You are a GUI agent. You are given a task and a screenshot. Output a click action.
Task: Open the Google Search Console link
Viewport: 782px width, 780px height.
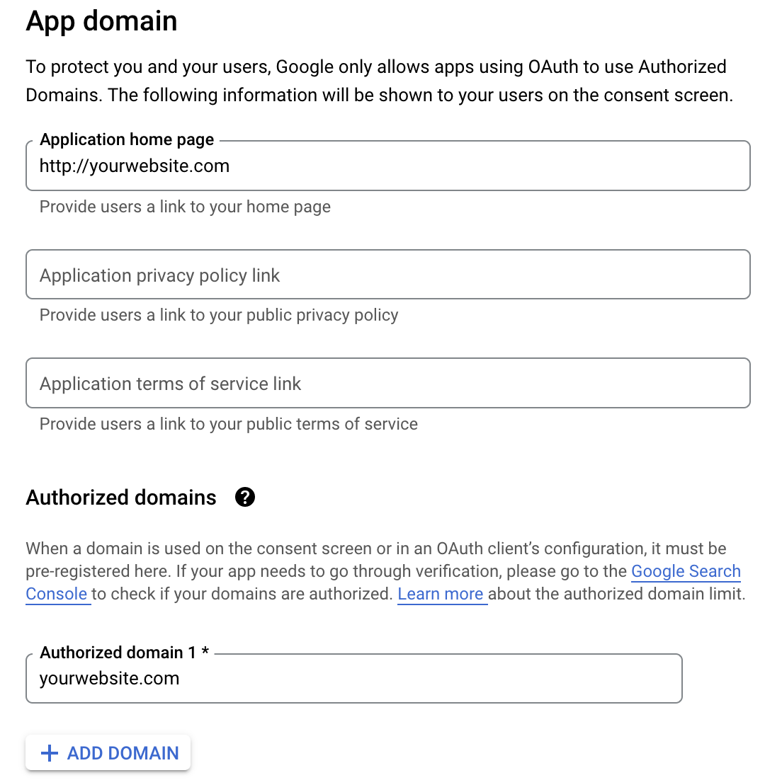tap(685, 571)
